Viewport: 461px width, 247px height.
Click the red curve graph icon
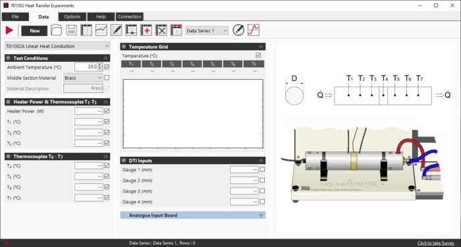pos(254,30)
